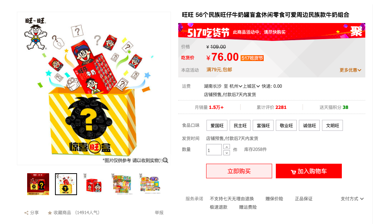Click the 517吃货节 orange price tag
373x224 pixels.
(252, 58)
